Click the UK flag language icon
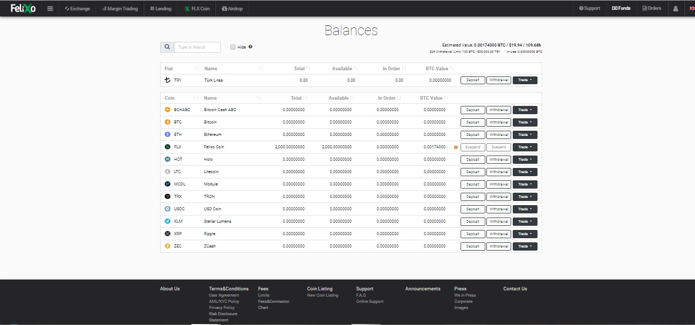The width and height of the screenshot is (695, 325). point(692,8)
